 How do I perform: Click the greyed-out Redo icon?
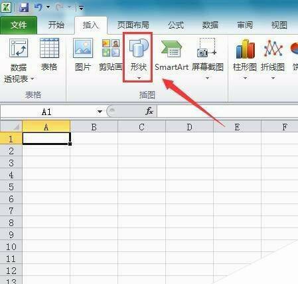[60, 7]
